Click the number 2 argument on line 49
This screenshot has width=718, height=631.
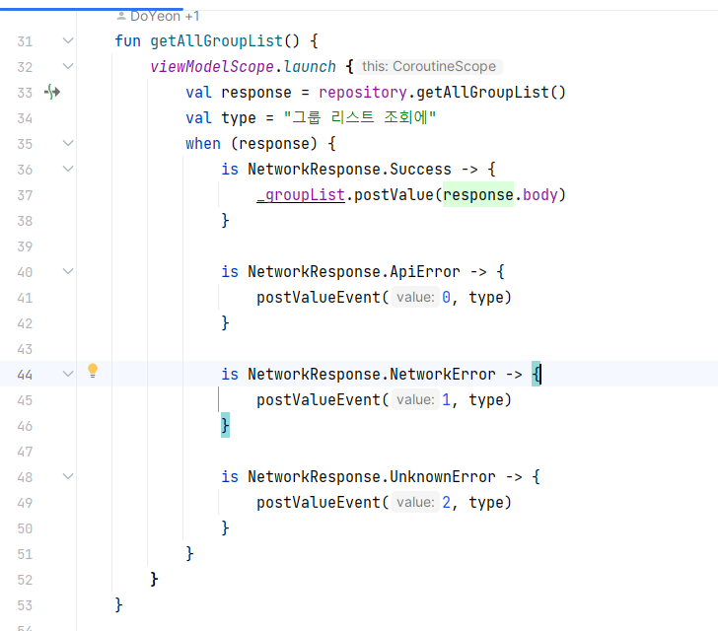pyautogui.click(x=446, y=503)
